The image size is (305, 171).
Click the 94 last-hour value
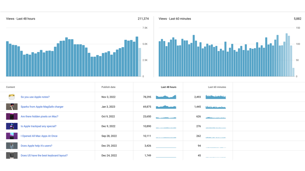tap(199, 146)
